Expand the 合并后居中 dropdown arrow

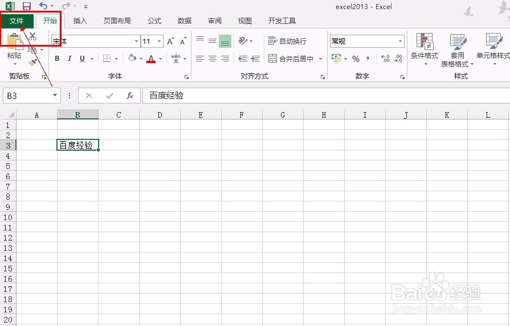click(320, 59)
